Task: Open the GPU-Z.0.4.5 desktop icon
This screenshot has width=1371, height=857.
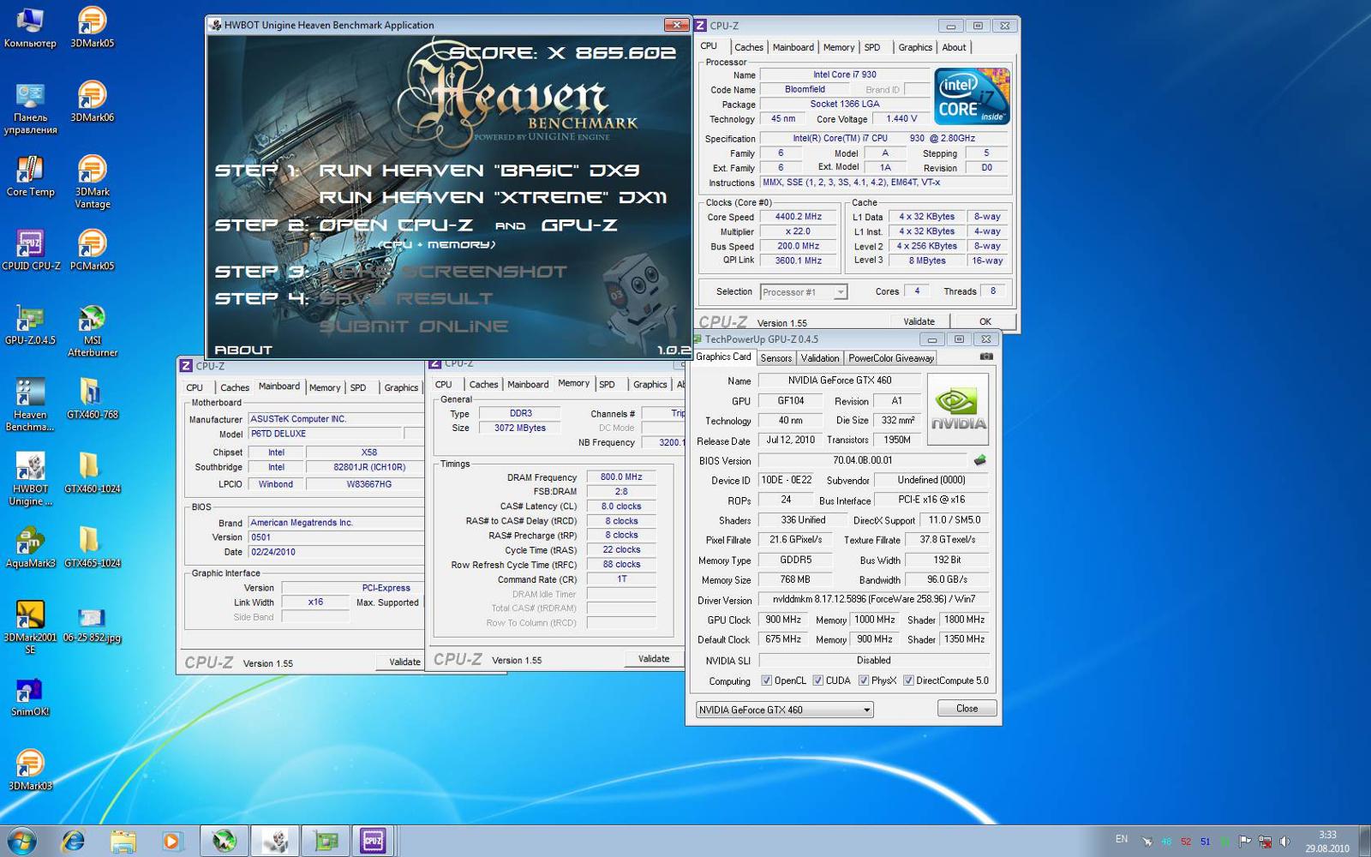Action: click(30, 325)
